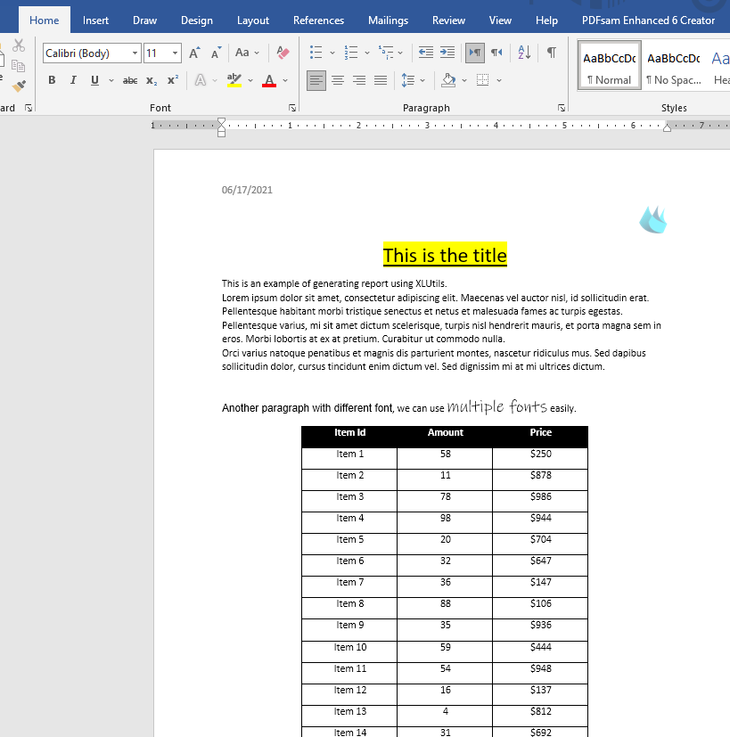The height and width of the screenshot is (737, 730).
Task: Expand shading color dropdown arrow
Action: point(464,81)
